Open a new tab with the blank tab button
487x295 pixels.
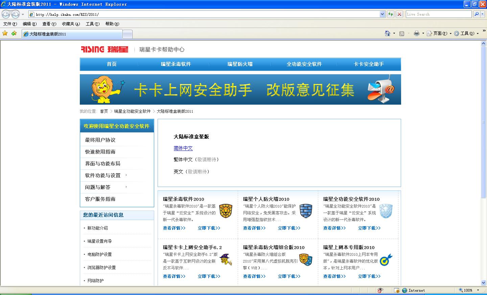click(127, 34)
